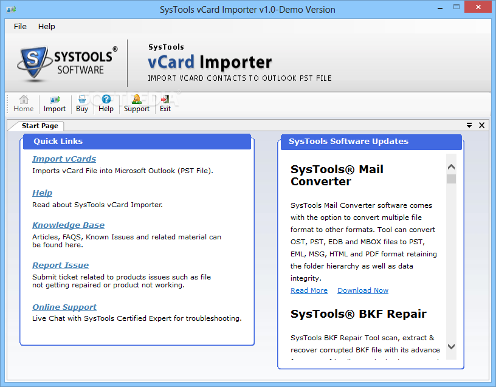This screenshot has width=496, height=387.
Task: Click the Quick Links panel header
Action: pyautogui.click(x=137, y=142)
